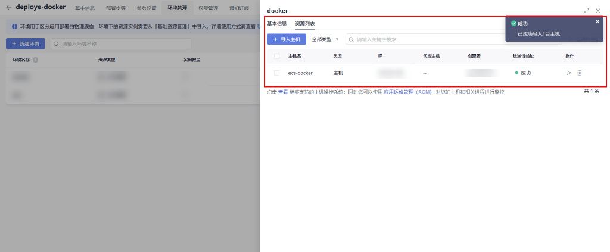This screenshot has height=252, width=610.
Task: Click the 主机名 column header
Action: click(x=294, y=56)
